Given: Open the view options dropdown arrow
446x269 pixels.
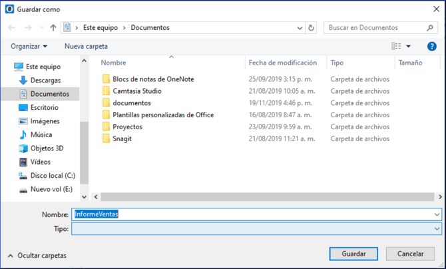Looking at the screenshot, I should pyautogui.click(x=409, y=47).
